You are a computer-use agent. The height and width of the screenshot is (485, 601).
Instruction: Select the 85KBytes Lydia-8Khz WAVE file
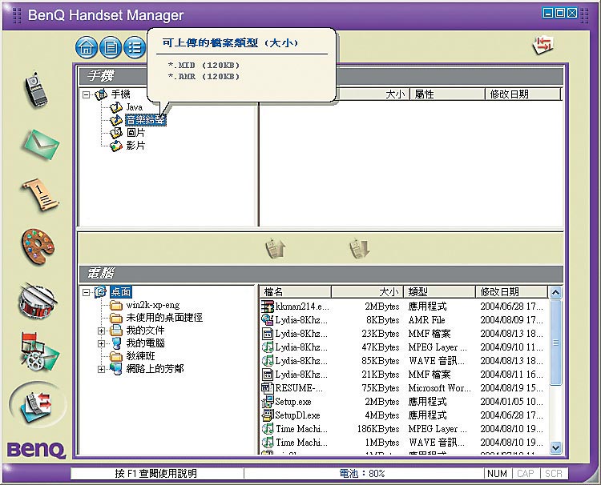click(402, 361)
